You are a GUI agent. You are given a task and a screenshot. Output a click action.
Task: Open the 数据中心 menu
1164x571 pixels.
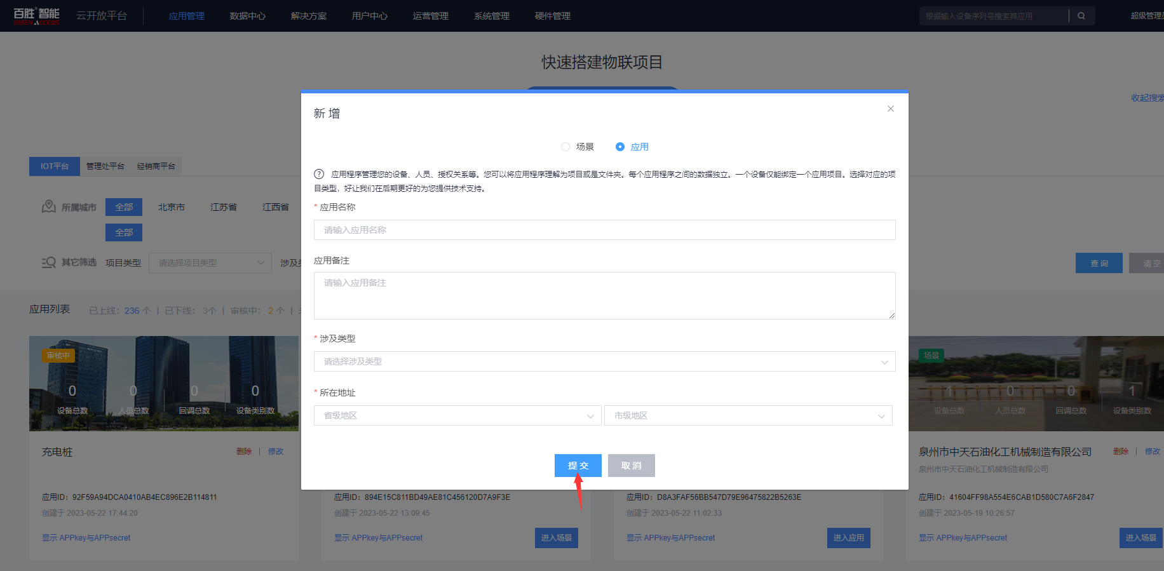click(247, 16)
